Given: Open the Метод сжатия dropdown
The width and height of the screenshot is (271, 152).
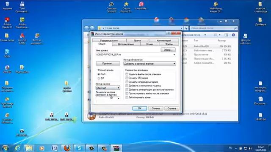Looking at the screenshot, I should (x=108, y=88).
